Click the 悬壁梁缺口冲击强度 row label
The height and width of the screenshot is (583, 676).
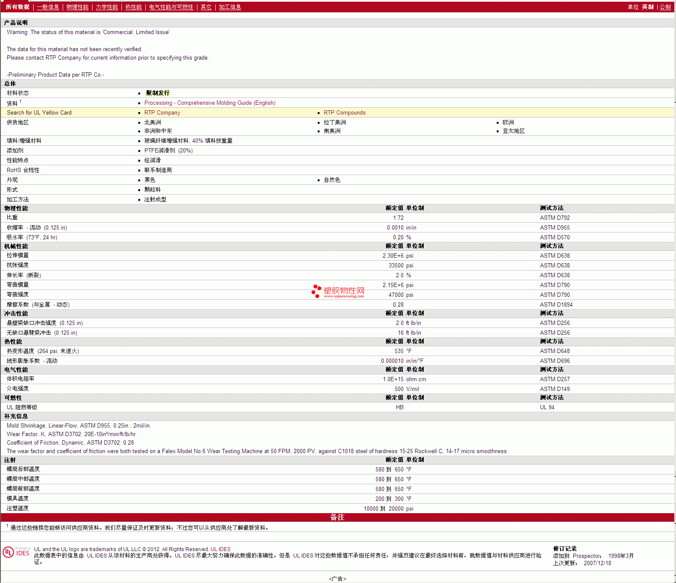click(x=45, y=323)
